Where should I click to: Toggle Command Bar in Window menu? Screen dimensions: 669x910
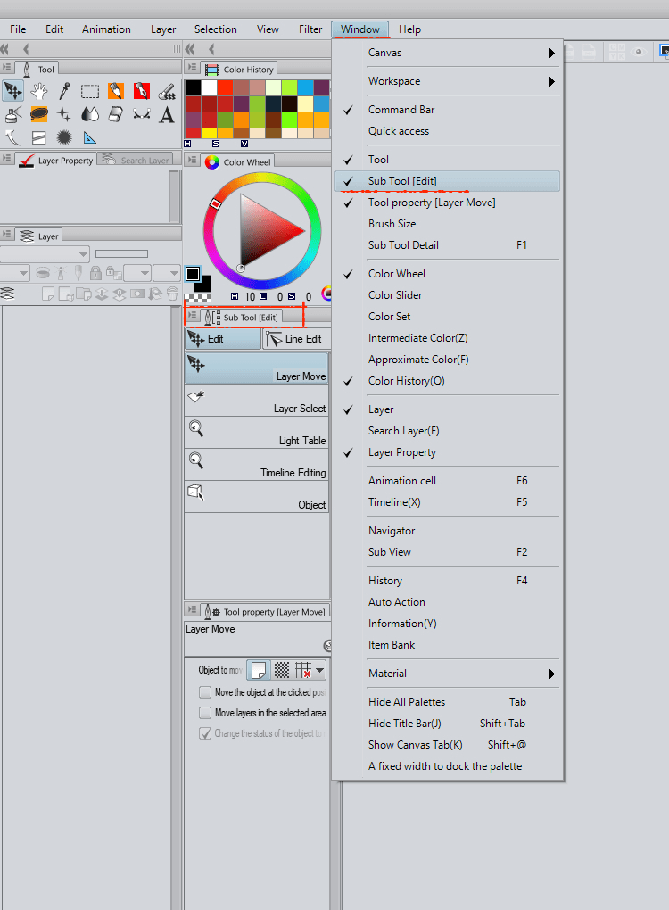point(447,110)
